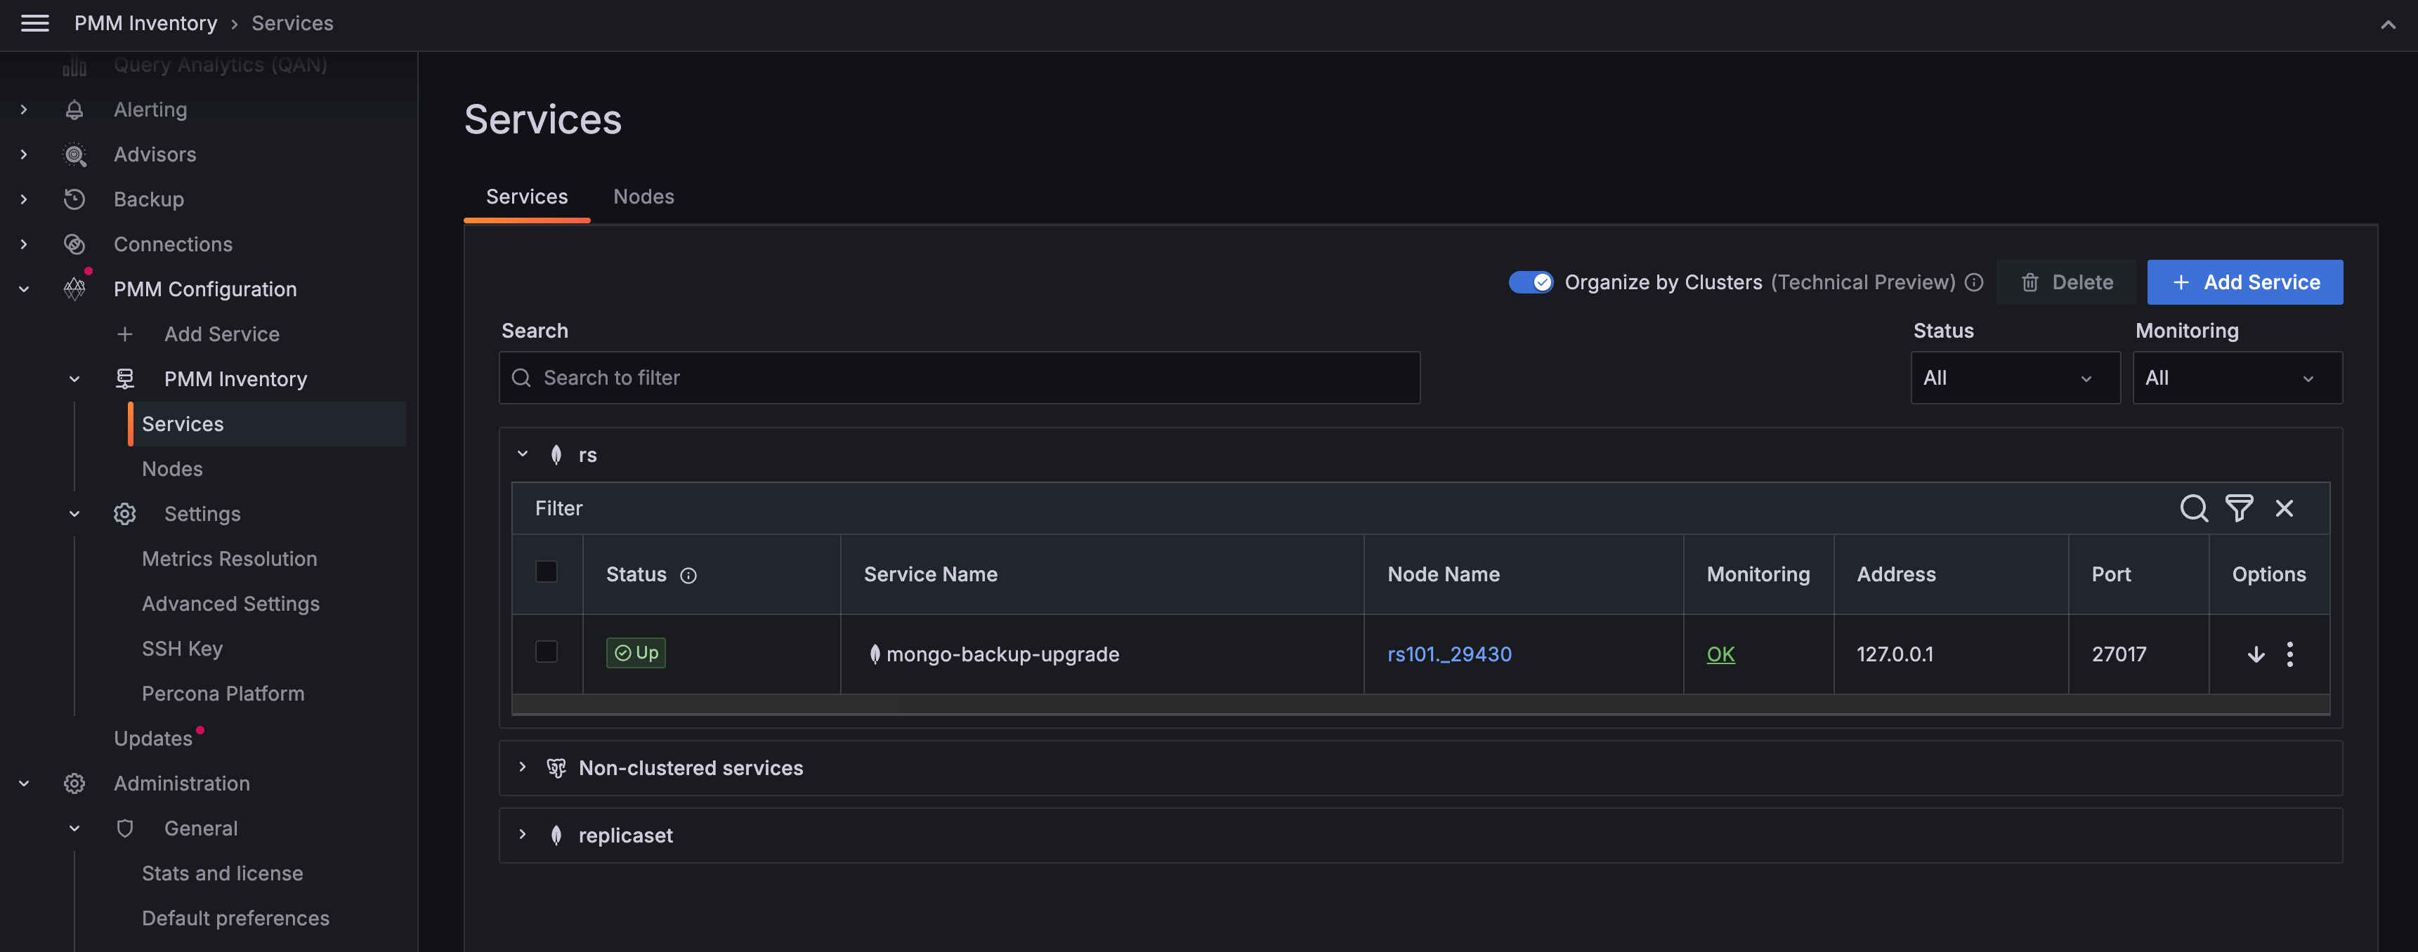Select the mongo-backup-upgrade row checkbox

pos(547,652)
